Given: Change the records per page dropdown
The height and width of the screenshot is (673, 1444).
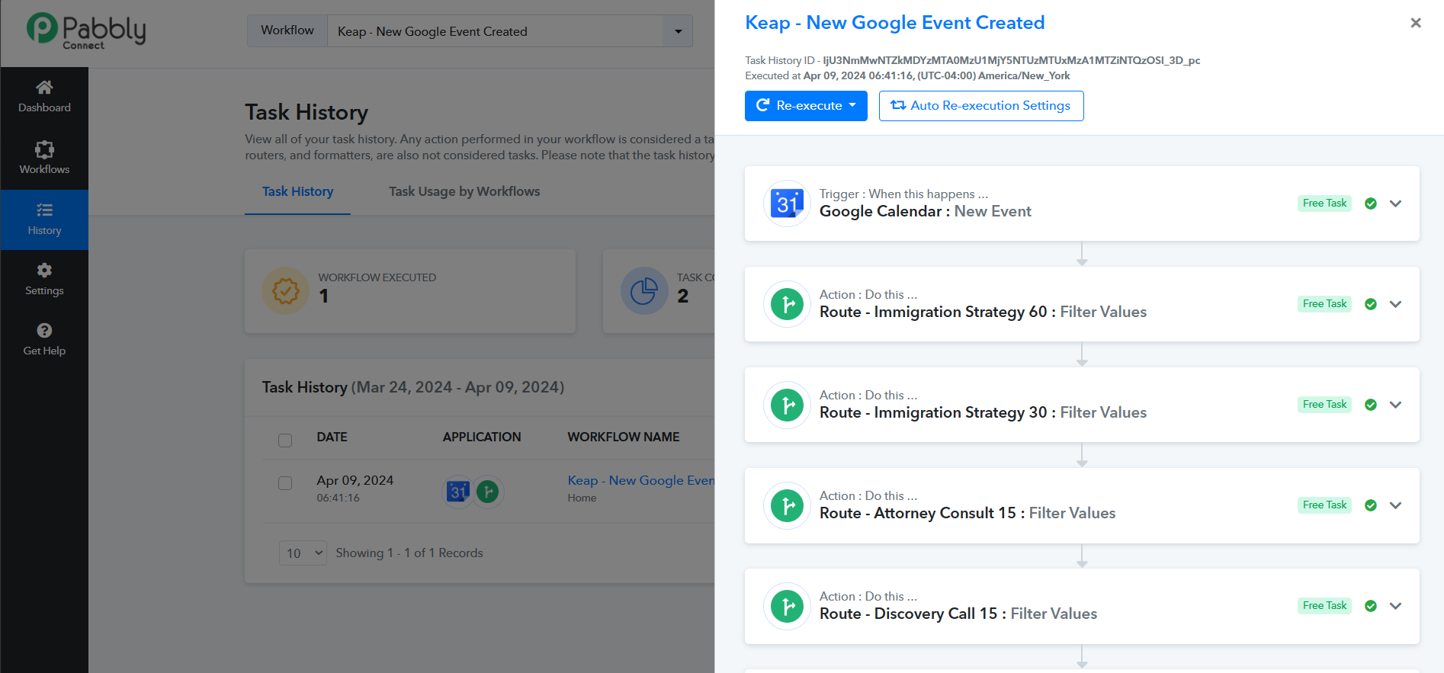Looking at the screenshot, I should (303, 553).
